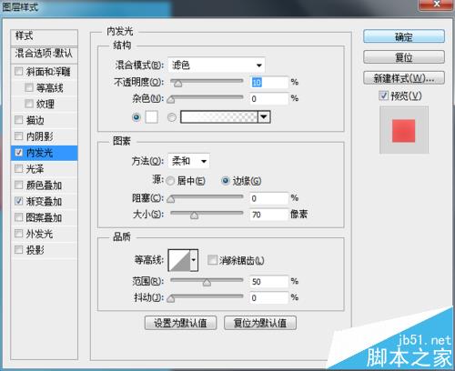Click the white glow color swatch
The image size is (455, 371).
coord(151,117)
